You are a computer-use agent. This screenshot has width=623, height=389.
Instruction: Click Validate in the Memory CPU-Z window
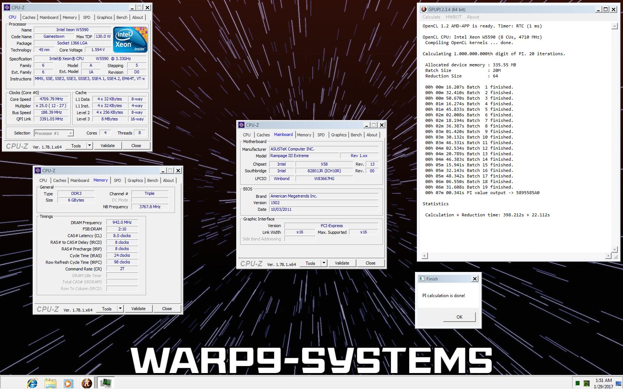click(138, 309)
